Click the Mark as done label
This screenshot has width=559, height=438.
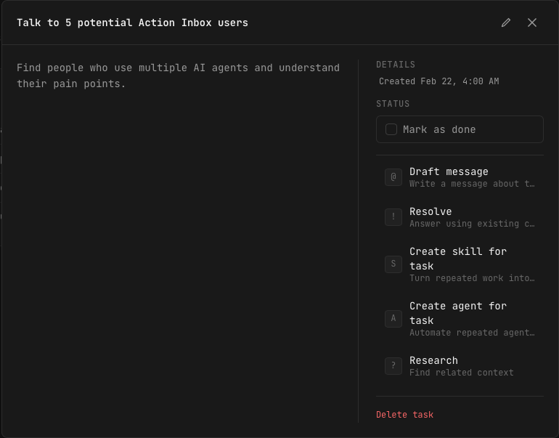tap(439, 129)
